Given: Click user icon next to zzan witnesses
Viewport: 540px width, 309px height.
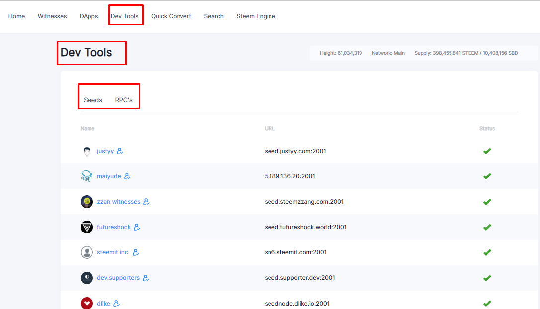Looking at the screenshot, I should (146, 202).
